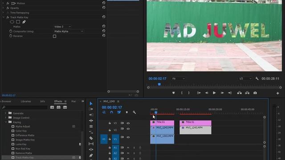Select the Track Select Forward tool
The height and width of the screenshot is (160, 285).
tap(91, 109)
